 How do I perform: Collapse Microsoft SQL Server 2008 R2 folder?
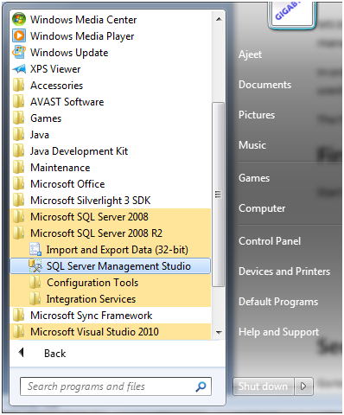(x=111, y=233)
